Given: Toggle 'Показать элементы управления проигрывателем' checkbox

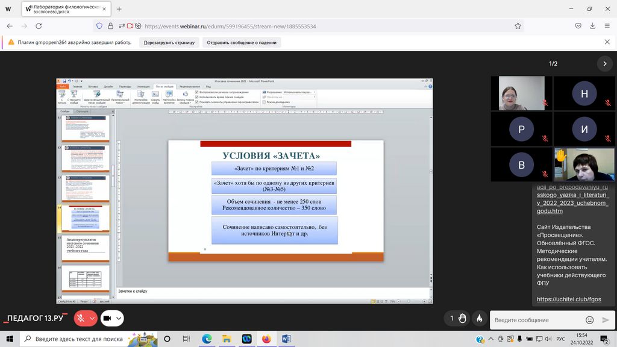Looking at the screenshot, I should pyautogui.click(x=197, y=102).
